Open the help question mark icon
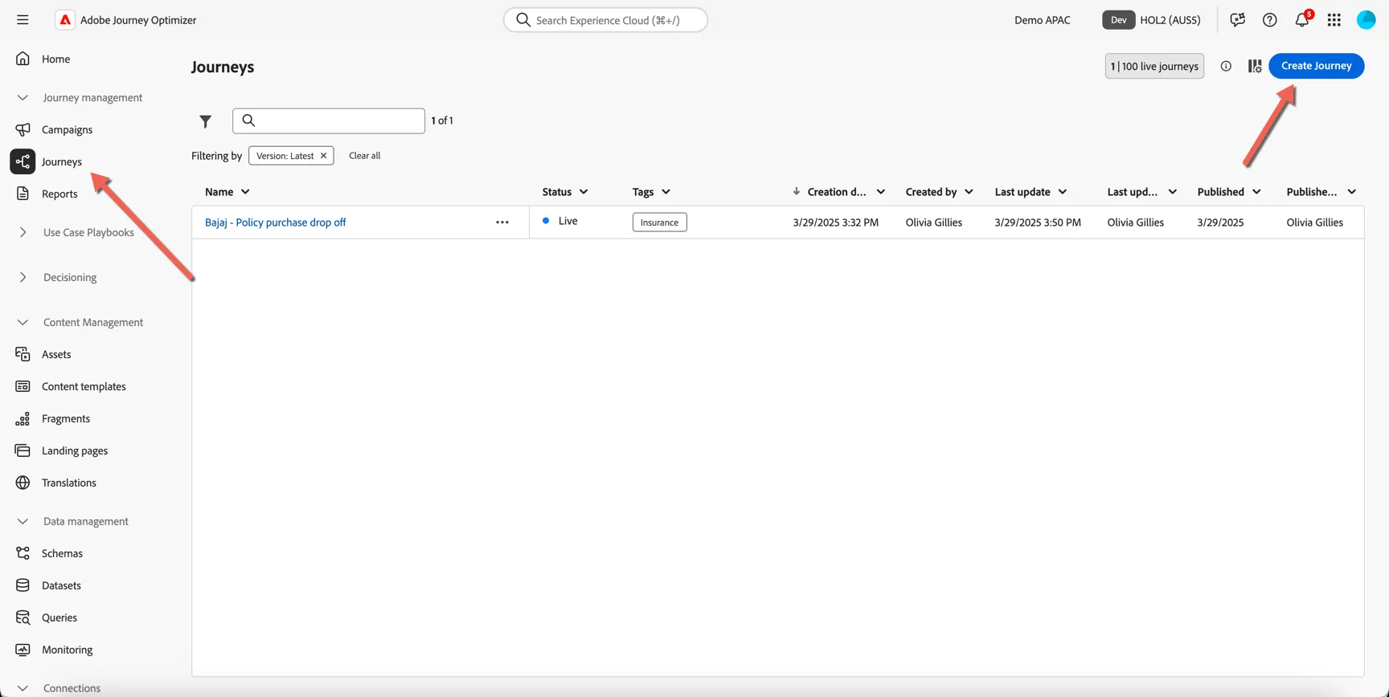The image size is (1389, 697). pyautogui.click(x=1270, y=20)
